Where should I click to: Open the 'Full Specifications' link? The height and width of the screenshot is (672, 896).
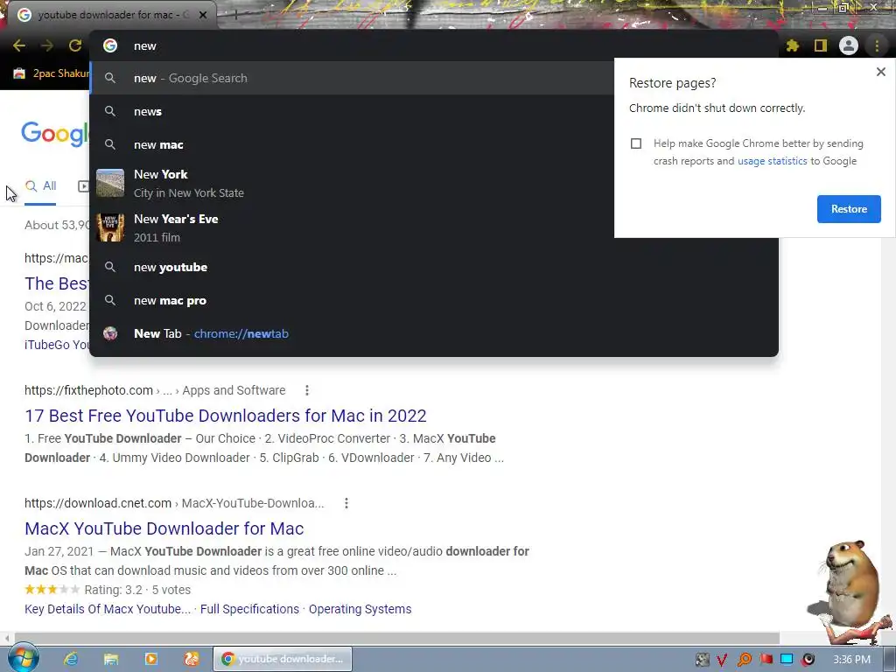click(249, 609)
